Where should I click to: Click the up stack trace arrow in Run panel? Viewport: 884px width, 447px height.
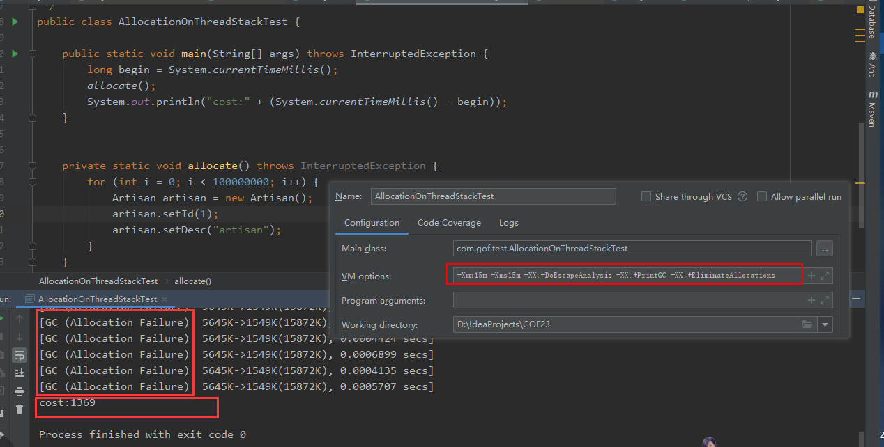tap(20, 320)
